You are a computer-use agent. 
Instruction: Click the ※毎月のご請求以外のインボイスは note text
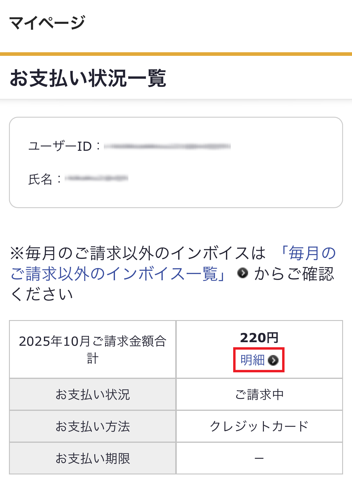[137, 253]
